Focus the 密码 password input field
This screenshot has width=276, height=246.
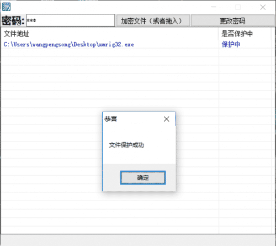coord(71,20)
